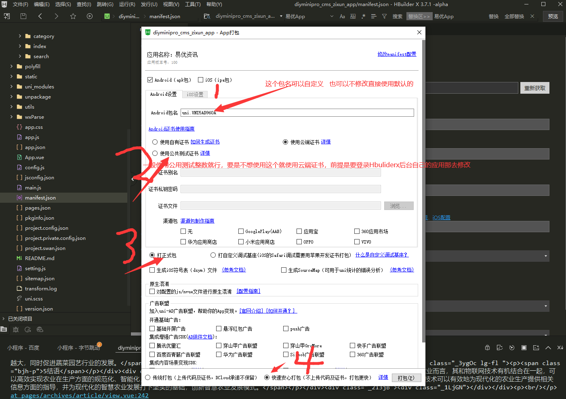566x399 pixels.
Task: Expand 已关闭项目 section
Action: (x=4, y=319)
